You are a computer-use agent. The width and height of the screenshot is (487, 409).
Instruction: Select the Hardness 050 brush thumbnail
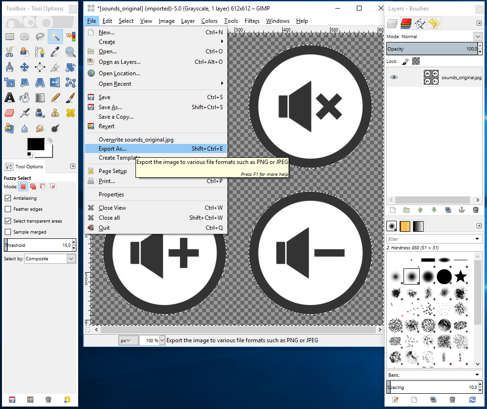(x=411, y=276)
